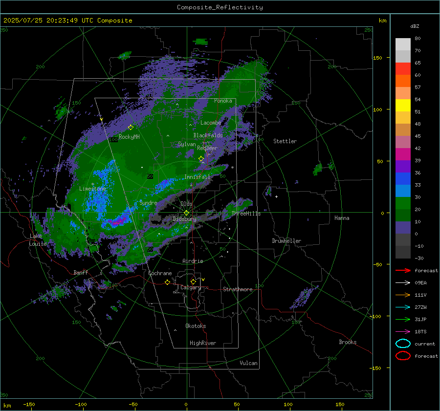
Task: Click the Airdrie label
Action: pos(193,261)
